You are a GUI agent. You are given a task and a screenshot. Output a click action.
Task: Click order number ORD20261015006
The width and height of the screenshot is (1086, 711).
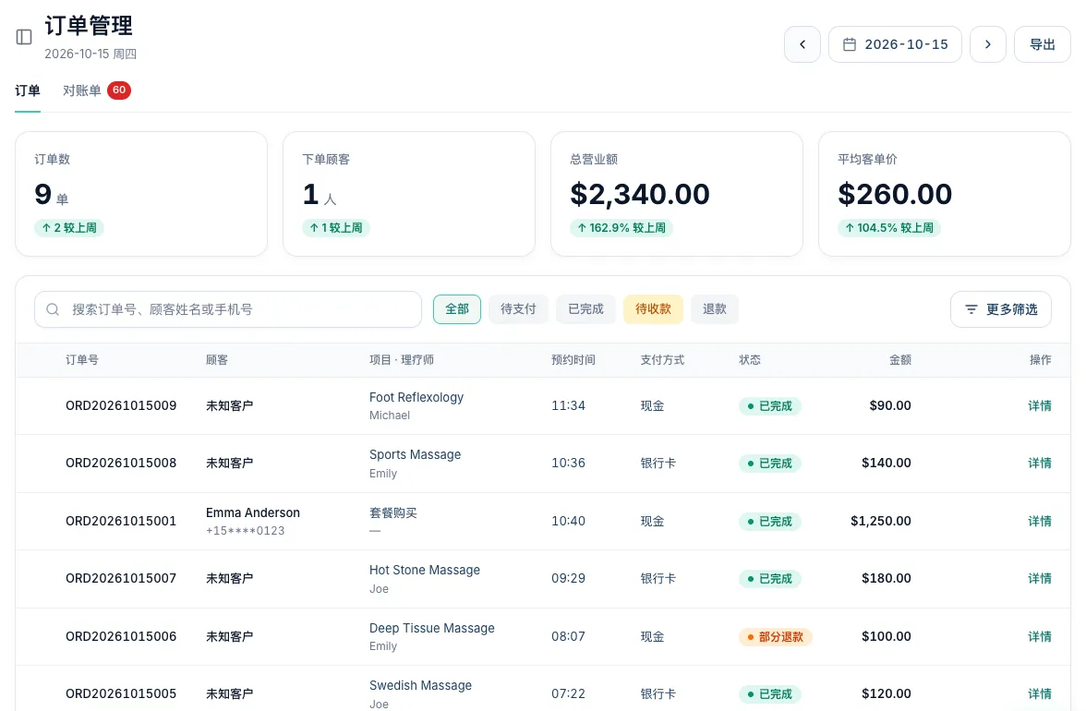(x=121, y=637)
